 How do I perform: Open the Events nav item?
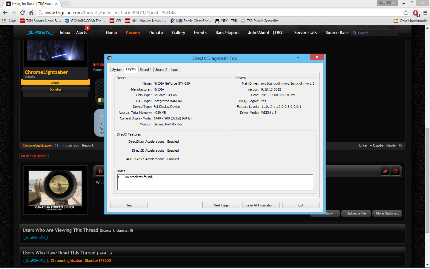[x=200, y=32]
